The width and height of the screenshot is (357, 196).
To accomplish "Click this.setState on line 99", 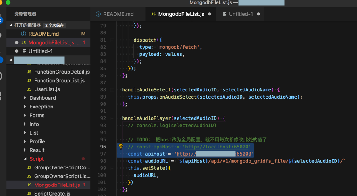I will 147,168.
